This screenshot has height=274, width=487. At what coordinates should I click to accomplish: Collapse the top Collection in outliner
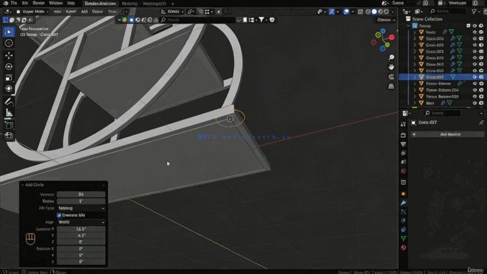point(408,26)
